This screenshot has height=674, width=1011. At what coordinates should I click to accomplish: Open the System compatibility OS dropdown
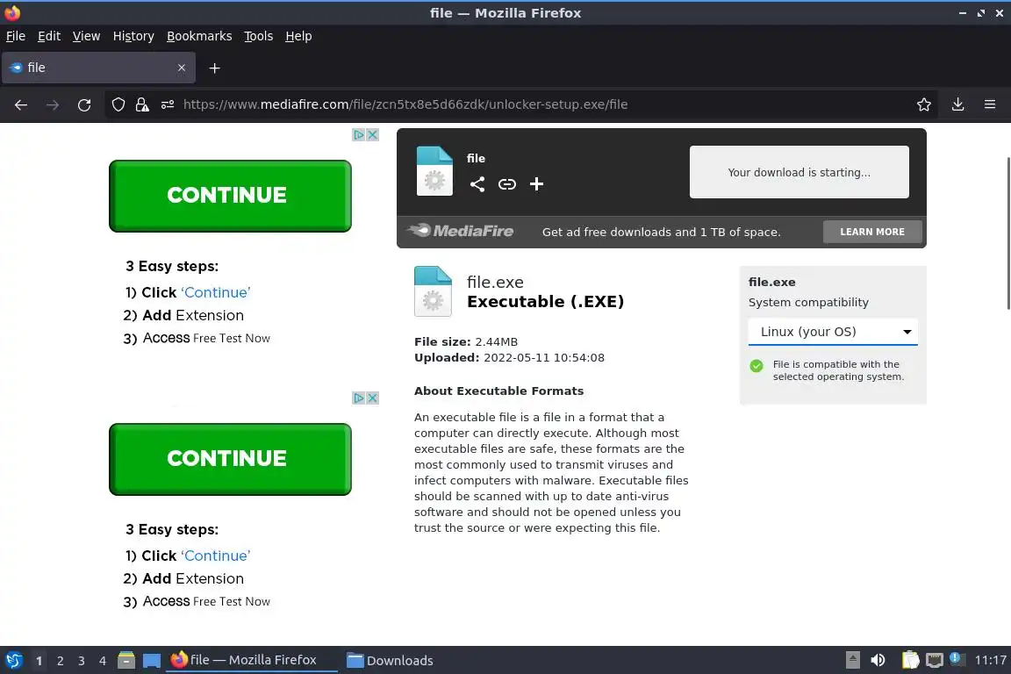point(832,332)
